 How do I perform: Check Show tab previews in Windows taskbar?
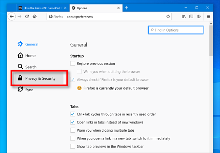tap(73, 146)
